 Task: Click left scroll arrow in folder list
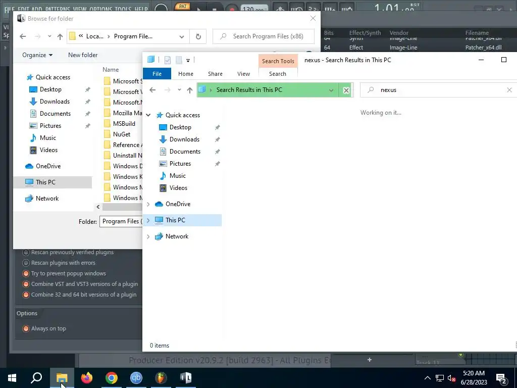click(98, 207)
